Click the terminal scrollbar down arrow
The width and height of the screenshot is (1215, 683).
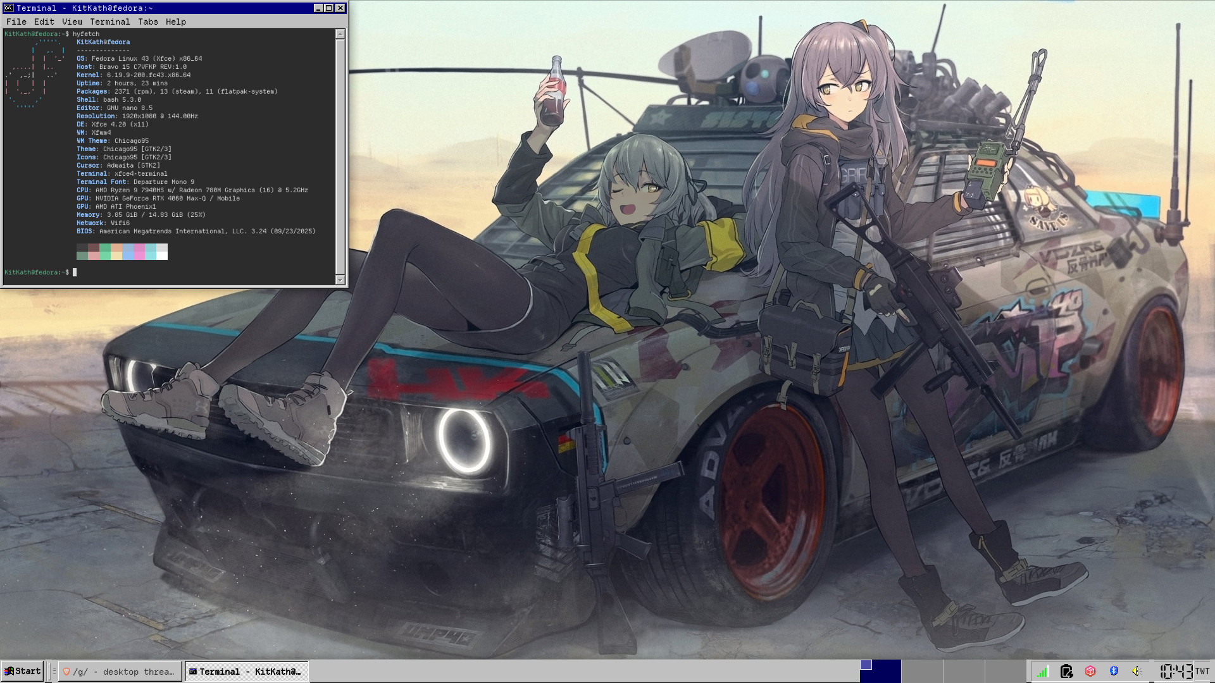pos(340,280)
